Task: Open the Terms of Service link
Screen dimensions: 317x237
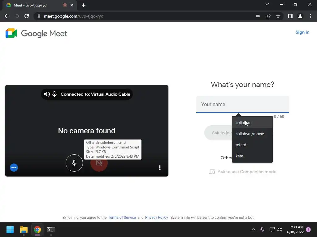Action: click(122, 218)
